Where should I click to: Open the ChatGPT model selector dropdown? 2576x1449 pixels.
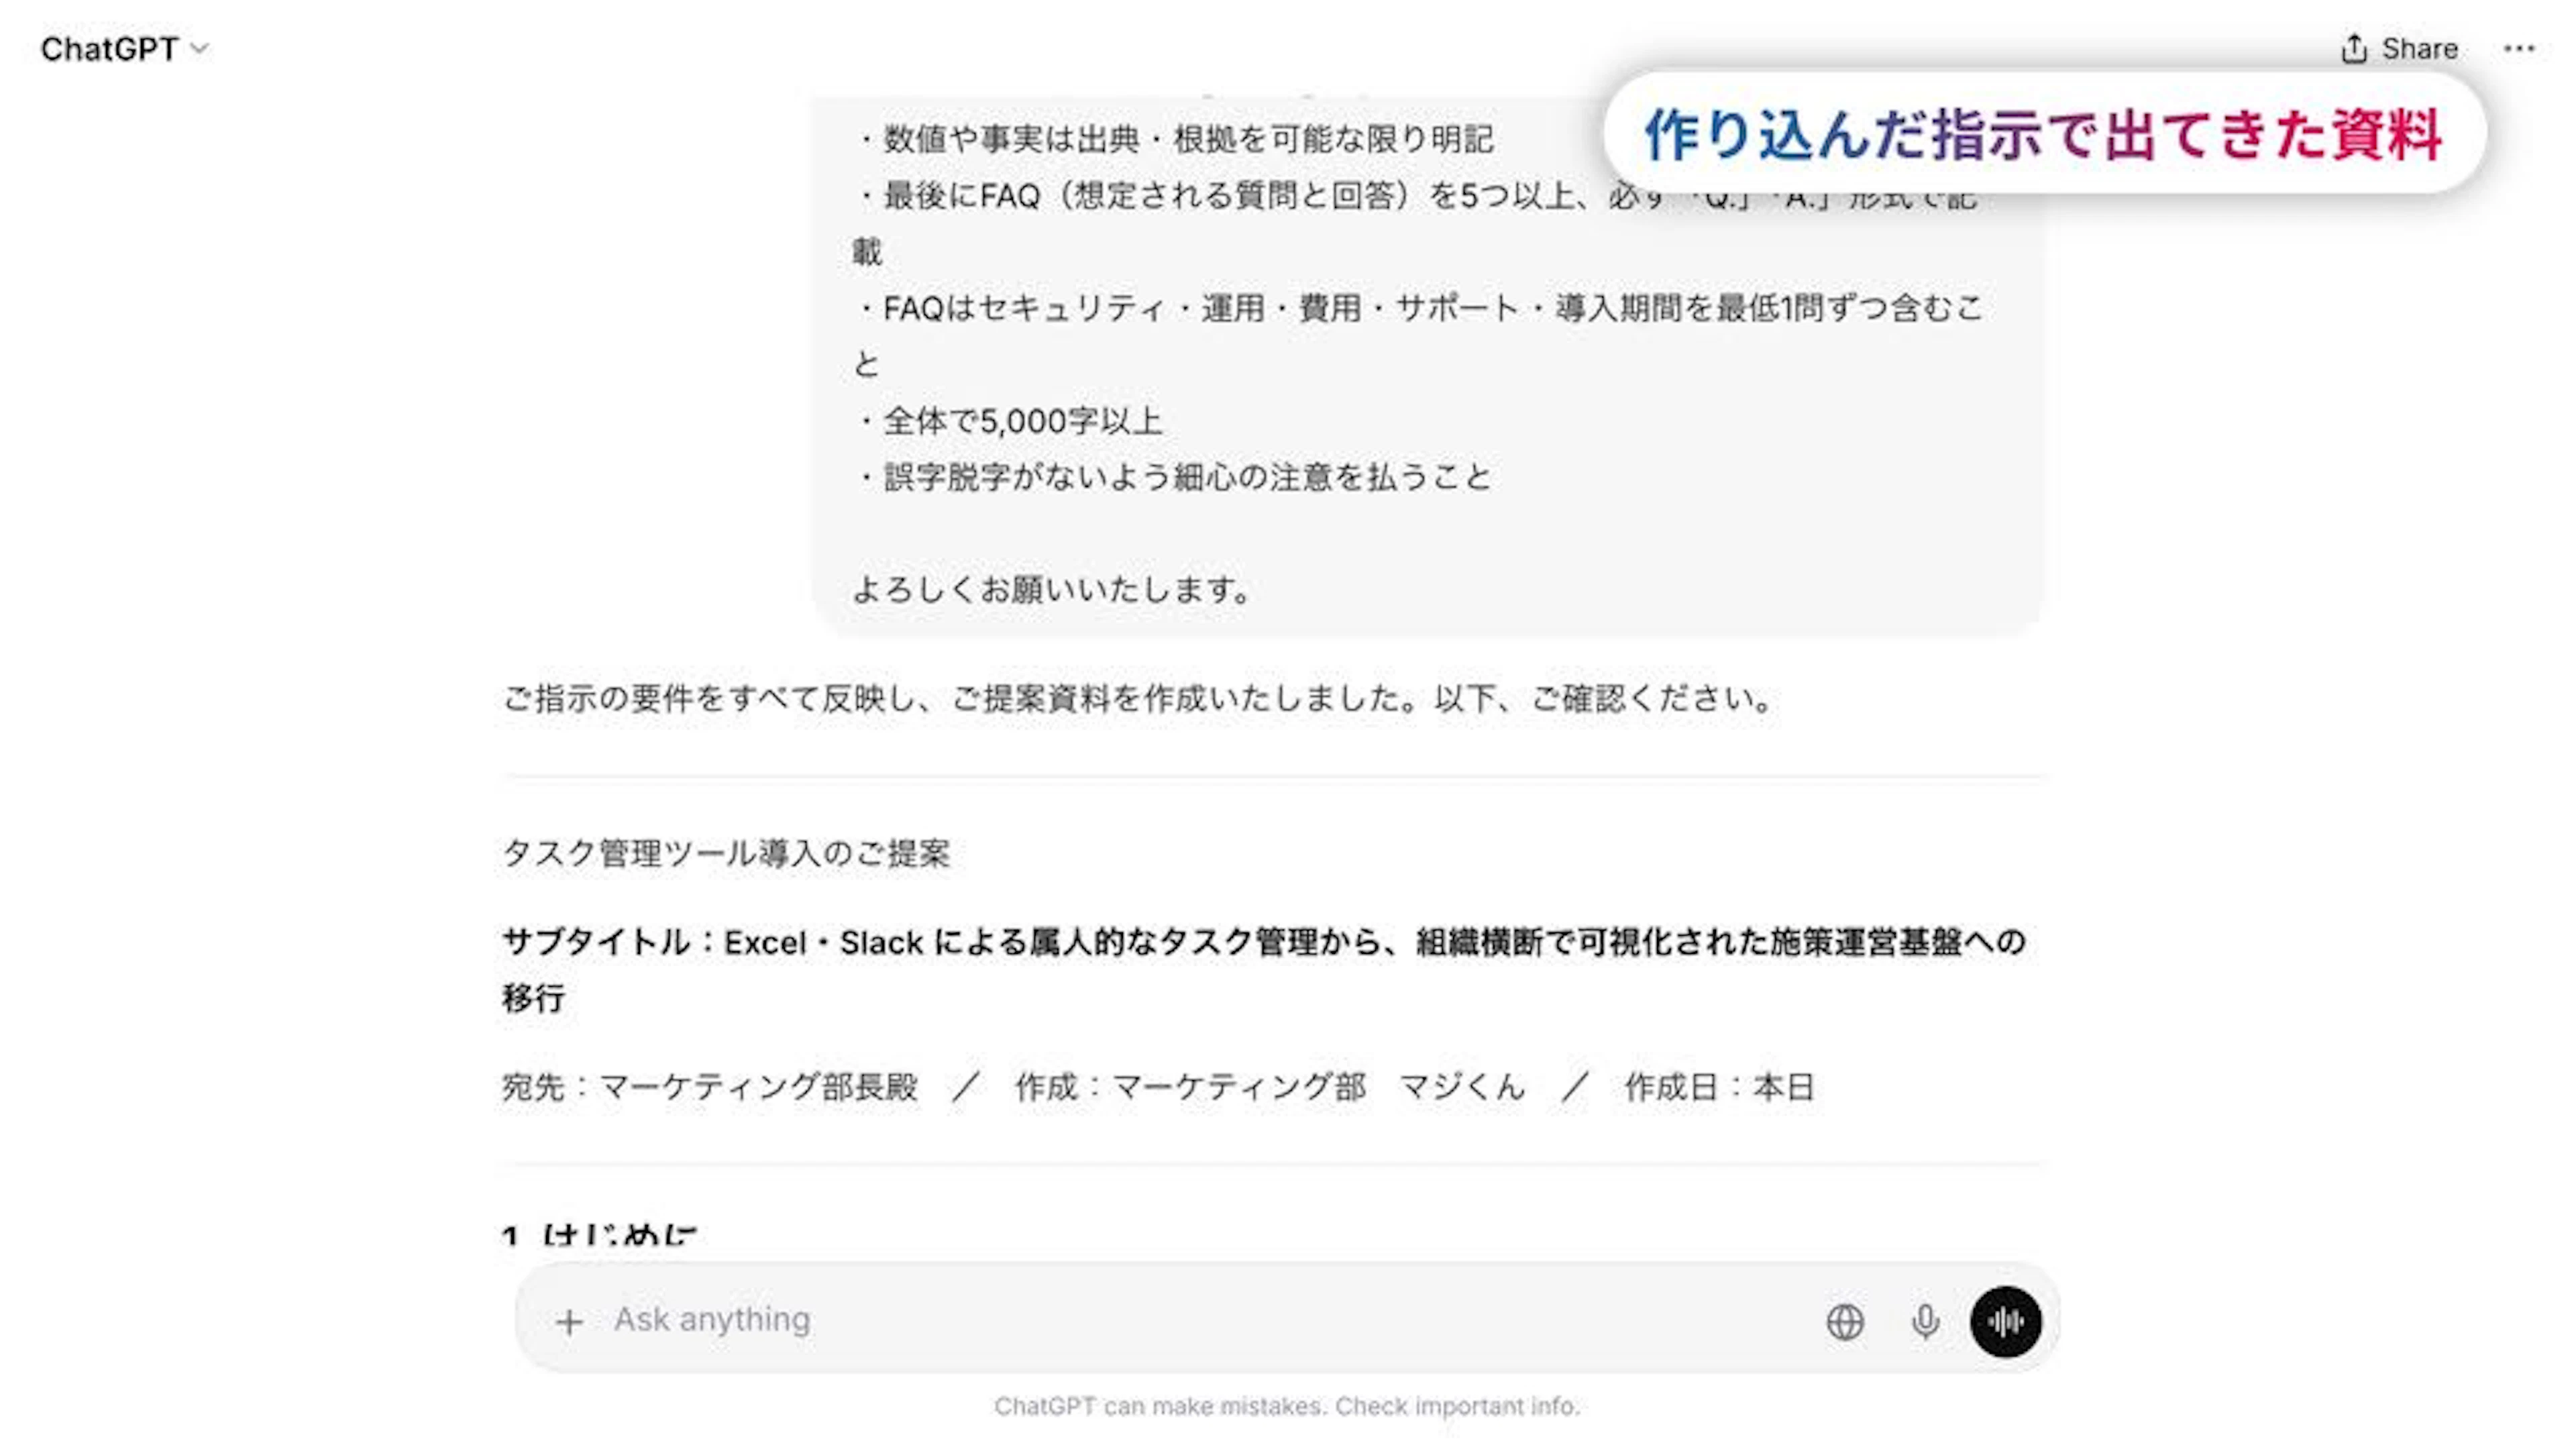coord(124,49)
